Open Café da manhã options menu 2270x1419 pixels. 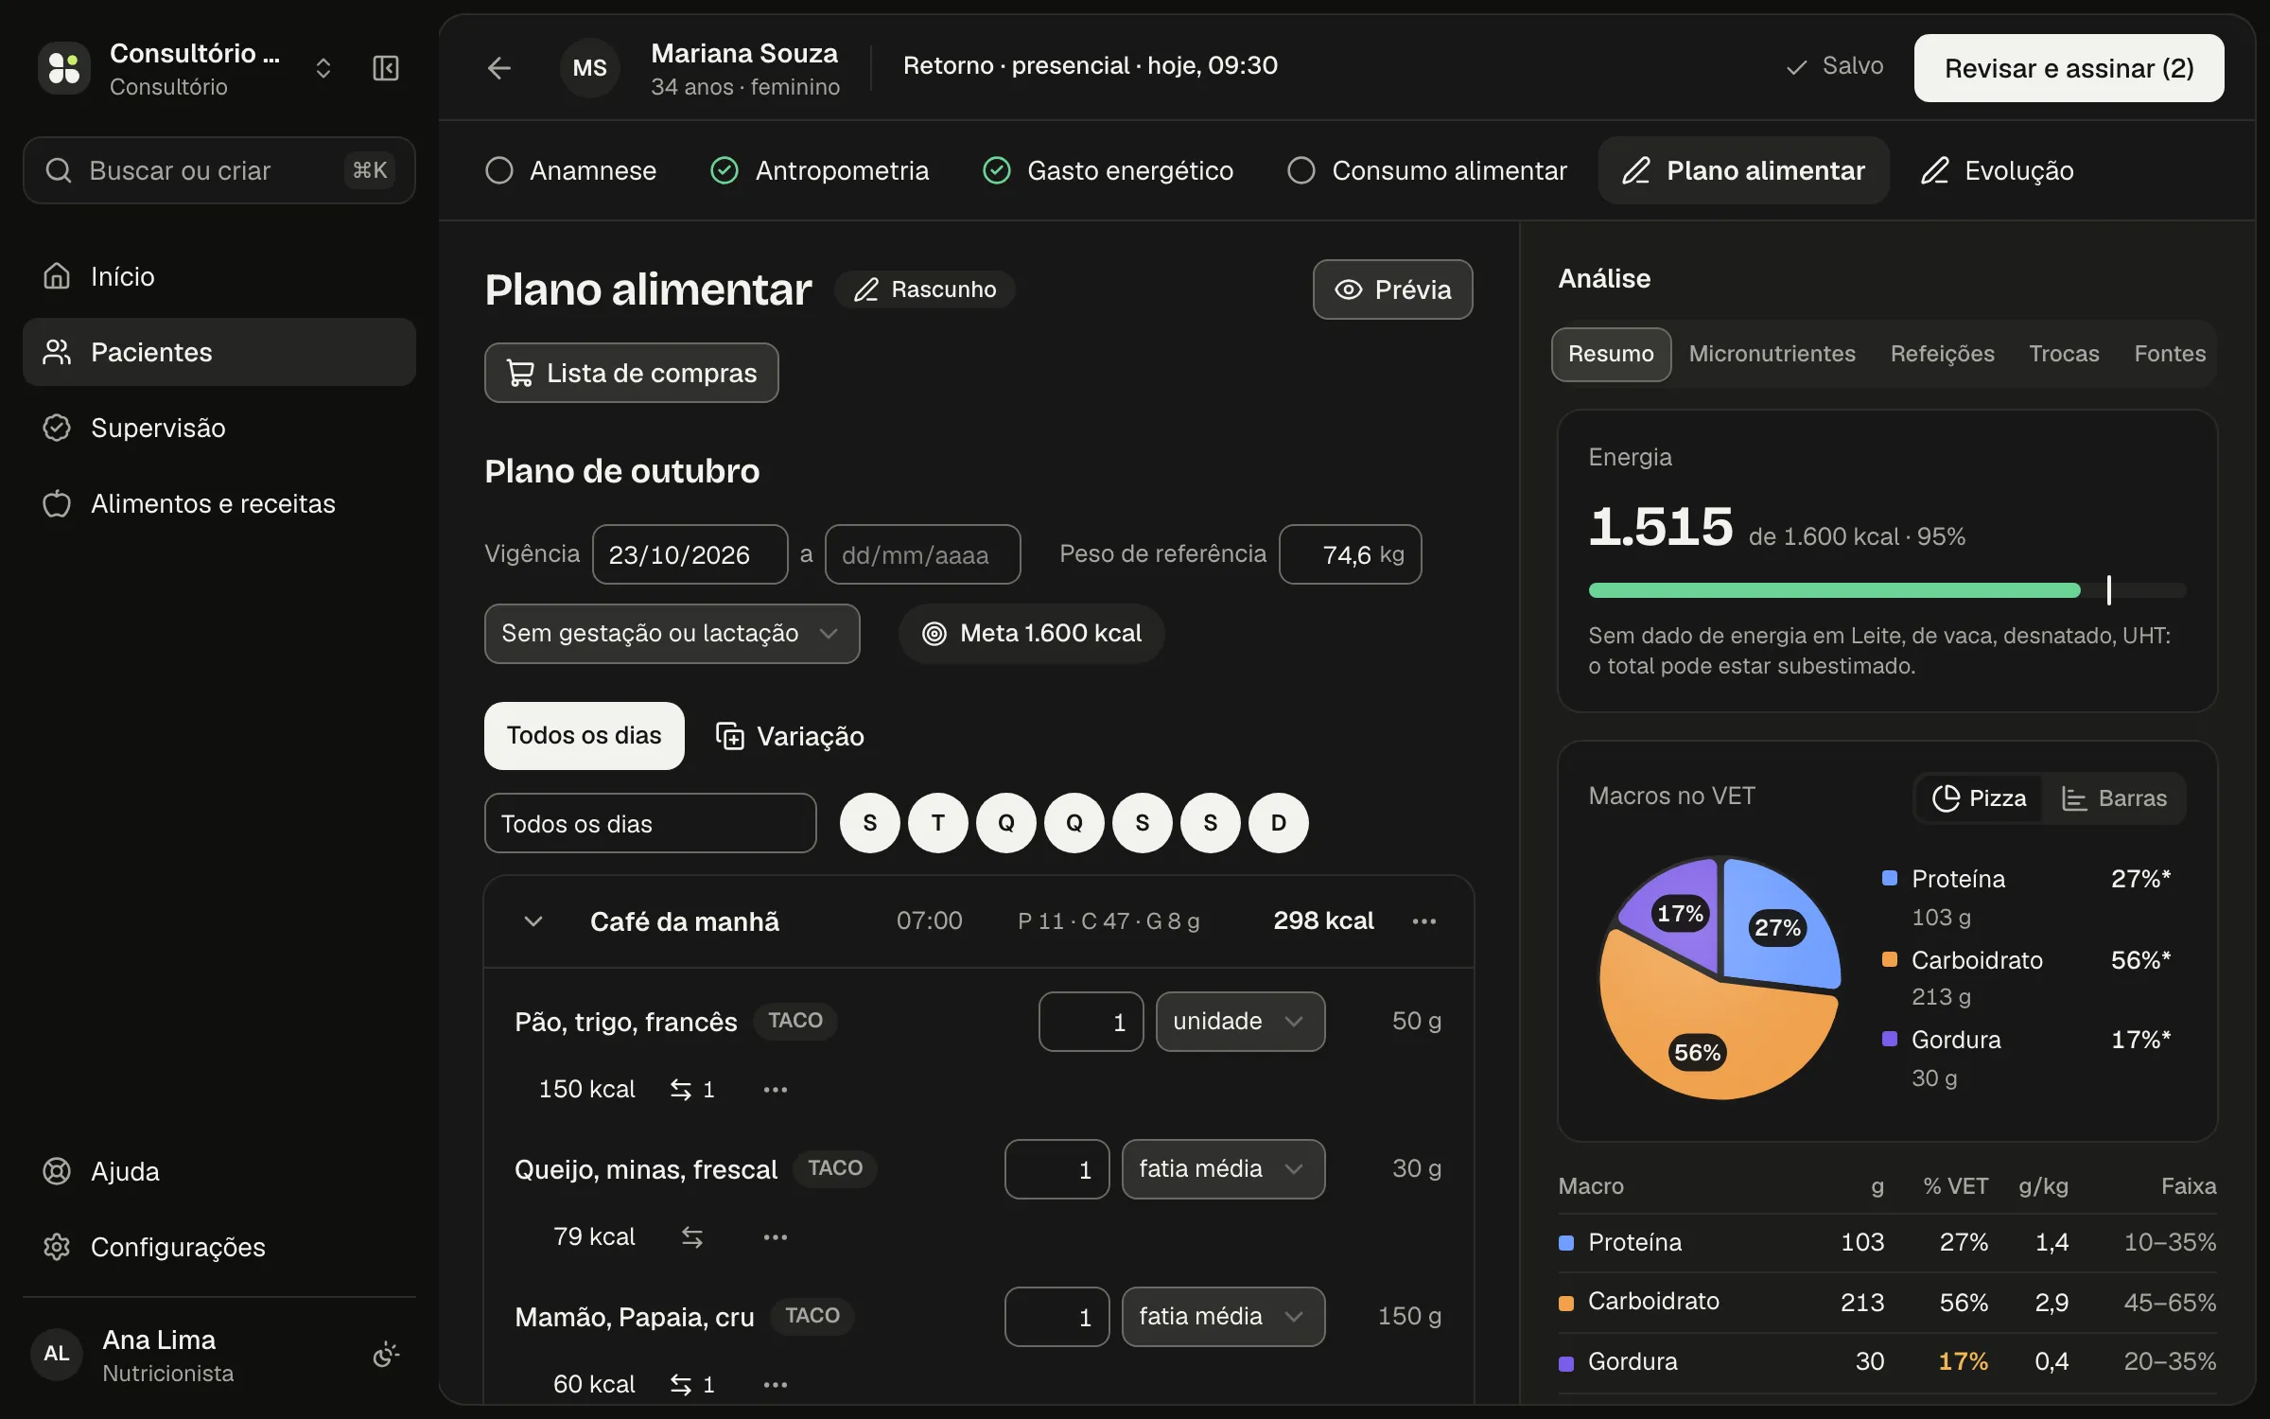click(1424, 921)
